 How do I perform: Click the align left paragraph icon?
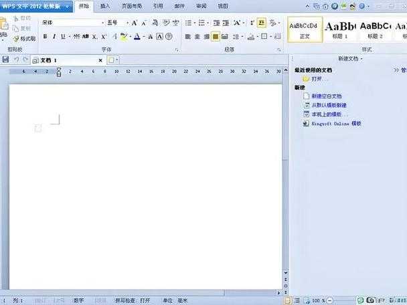pyautogui.click(x=188, y=37)
